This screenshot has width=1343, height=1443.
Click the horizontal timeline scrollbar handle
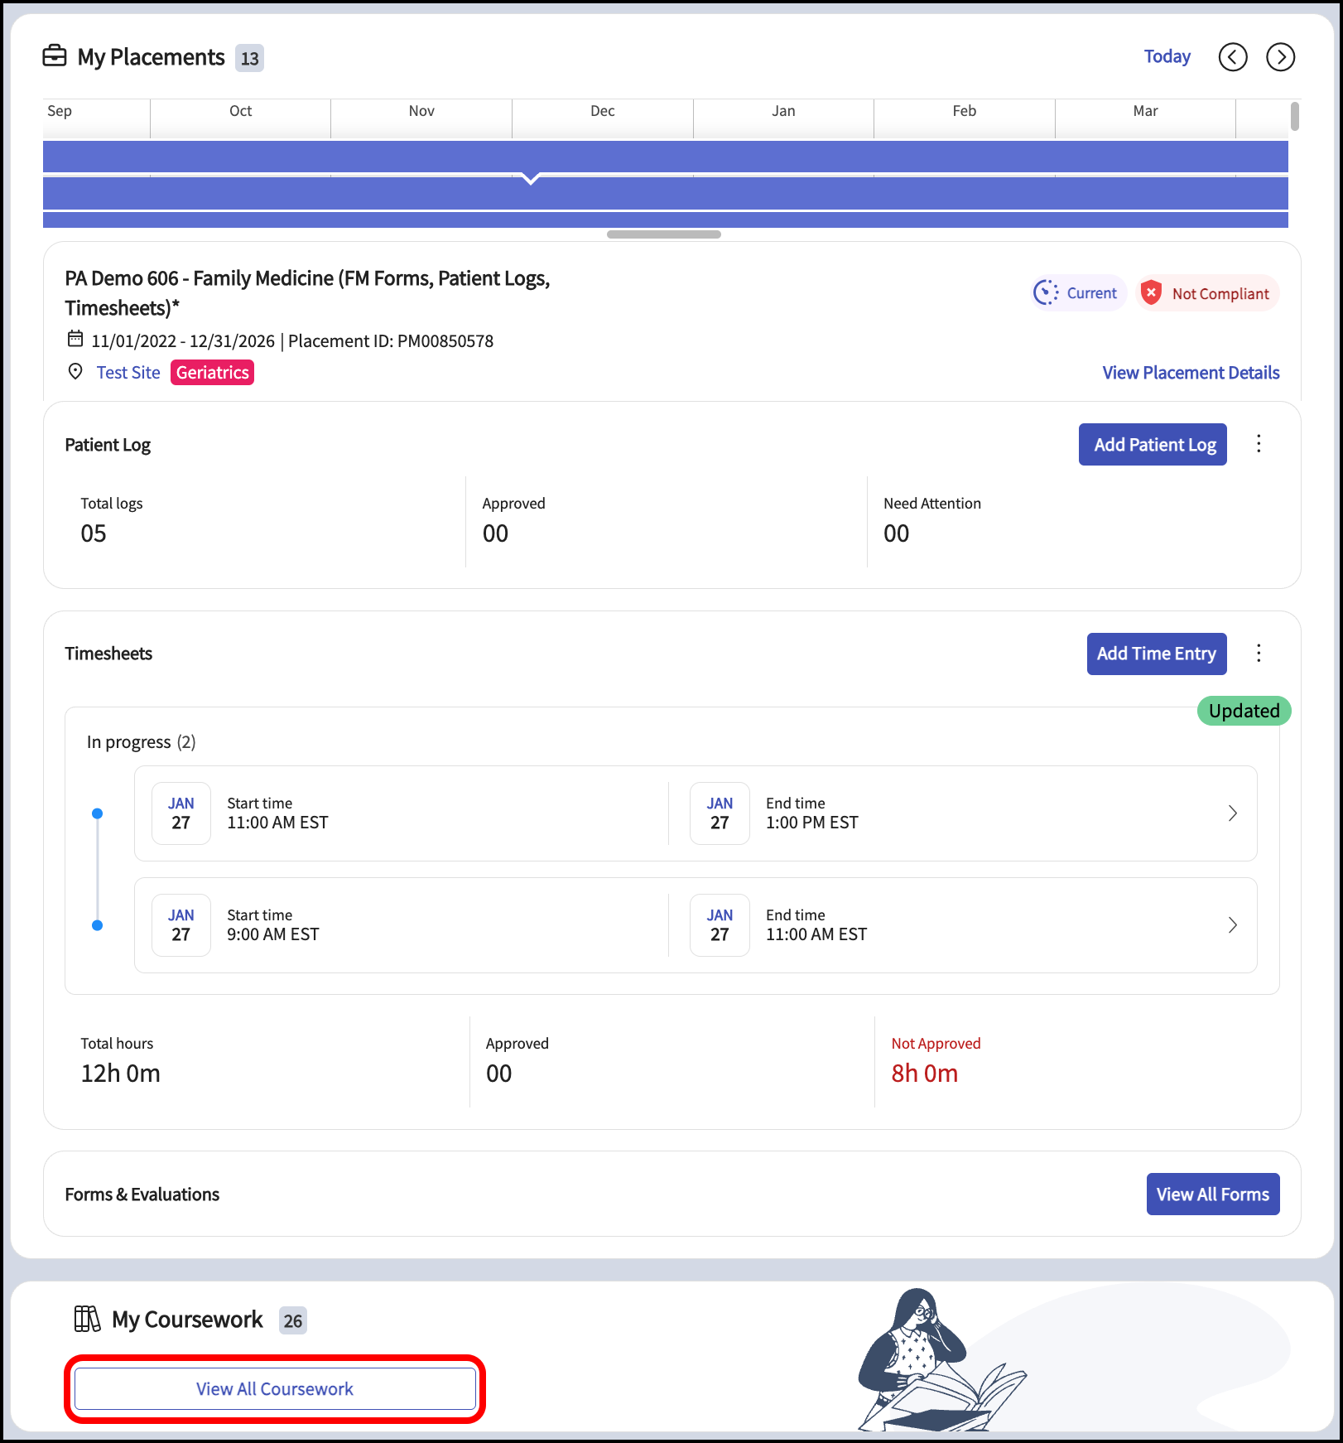664,234
